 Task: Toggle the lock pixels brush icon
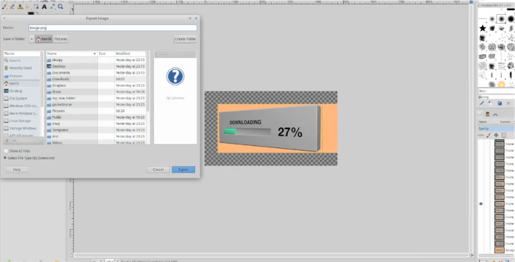pos(489,135)
